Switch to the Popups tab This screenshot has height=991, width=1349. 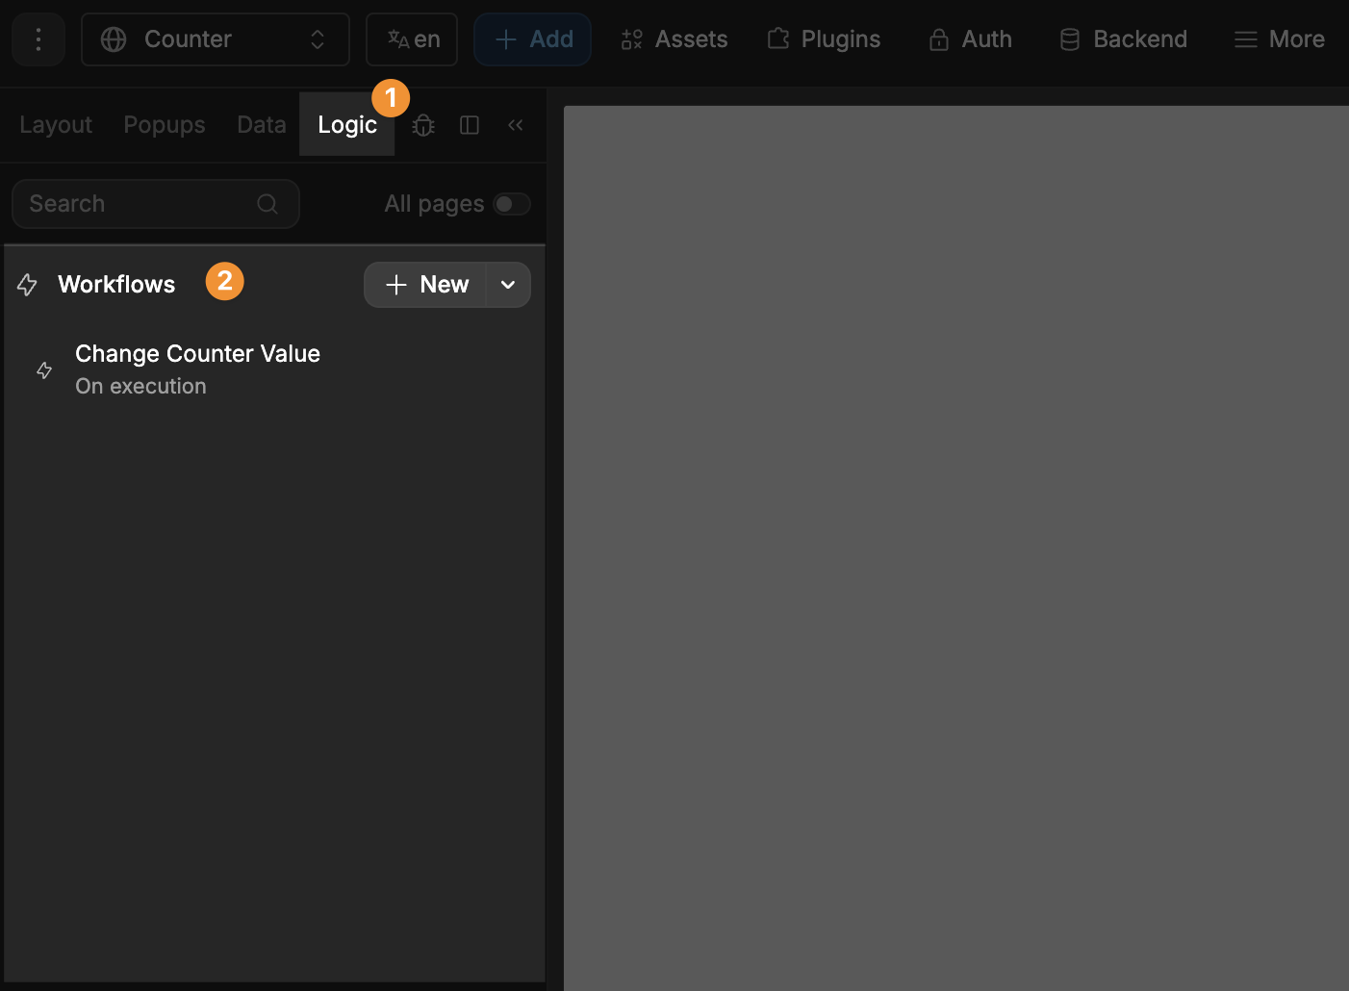tap(164, 124)
